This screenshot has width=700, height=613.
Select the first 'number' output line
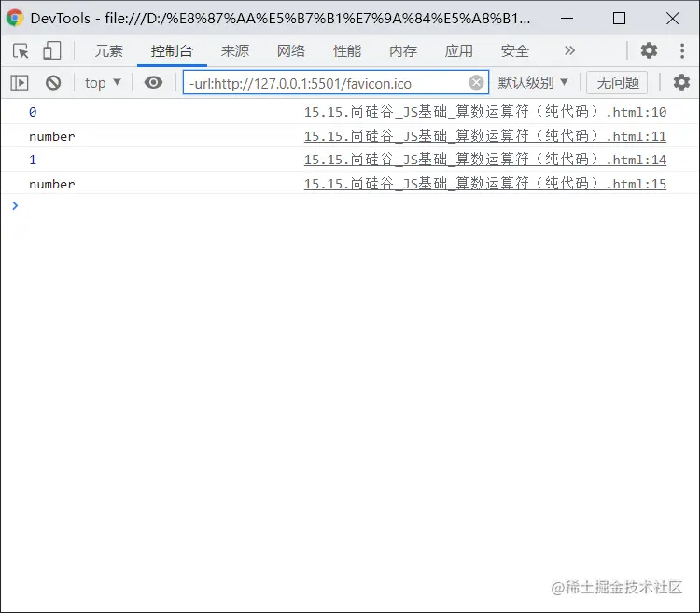point(51,136)
